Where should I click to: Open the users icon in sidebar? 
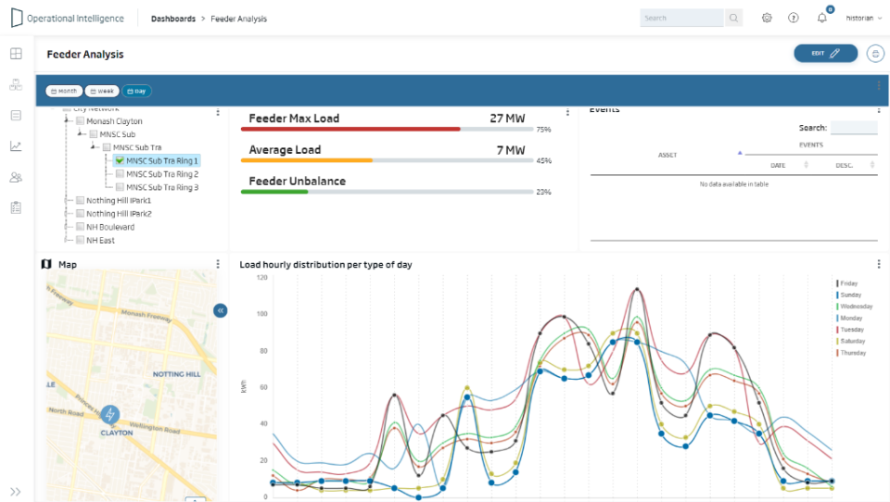click(x=16, y=177)
